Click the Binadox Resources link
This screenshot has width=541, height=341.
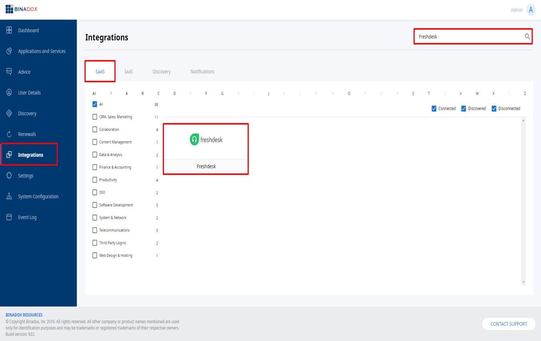click(24, 315)
